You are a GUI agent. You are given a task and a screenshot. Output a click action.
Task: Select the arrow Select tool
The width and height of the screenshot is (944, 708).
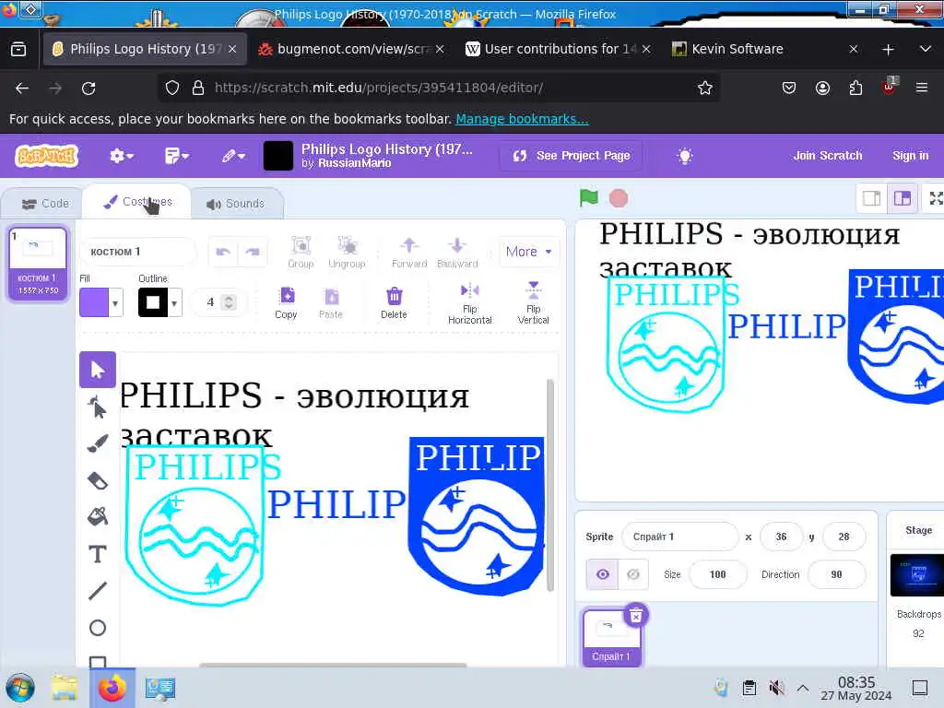98,370
